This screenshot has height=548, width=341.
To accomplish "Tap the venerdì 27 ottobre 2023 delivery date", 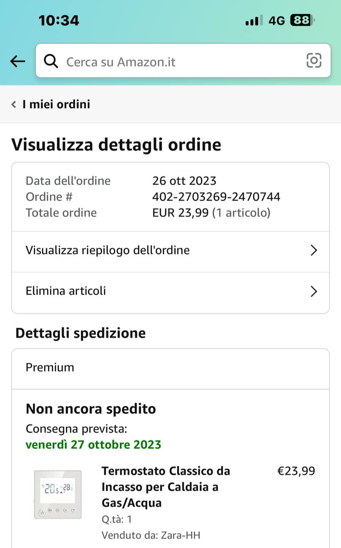I will tap(93, 445).
